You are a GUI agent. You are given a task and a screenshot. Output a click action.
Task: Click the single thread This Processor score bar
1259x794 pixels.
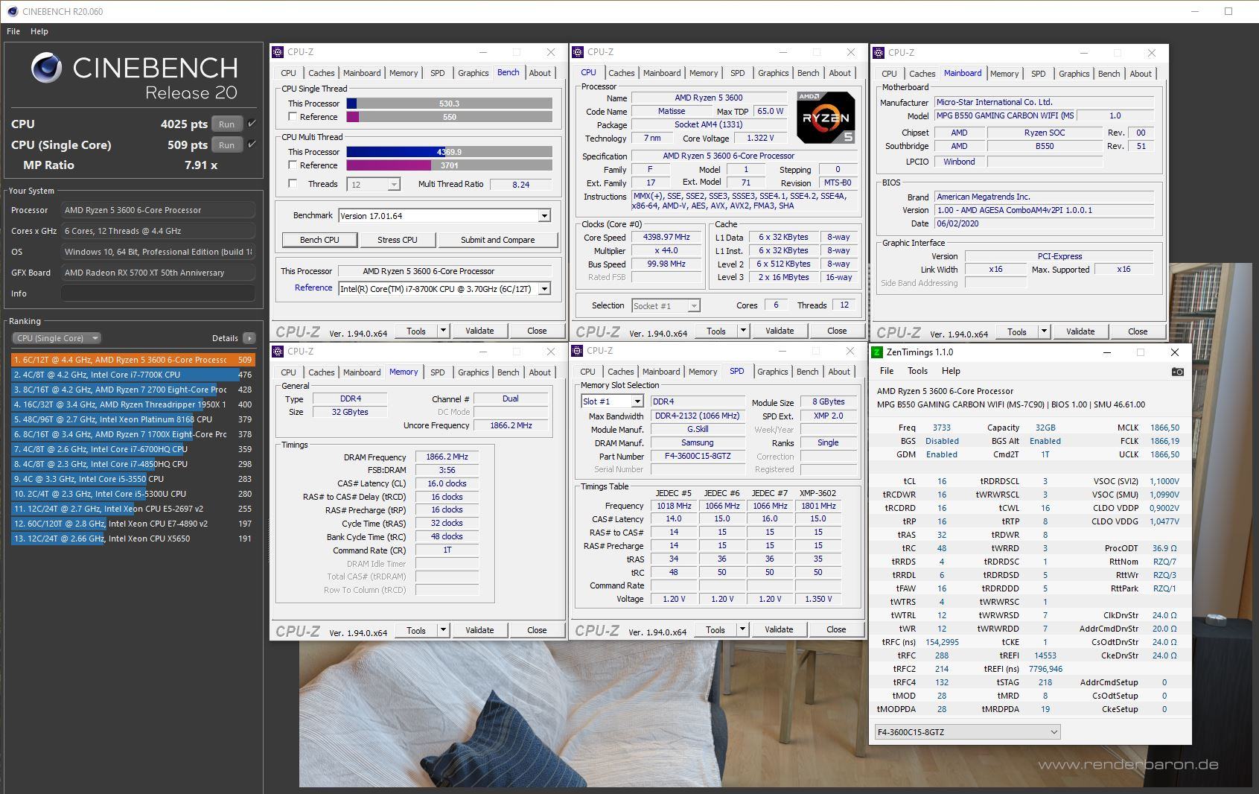(x=450, y=104)
